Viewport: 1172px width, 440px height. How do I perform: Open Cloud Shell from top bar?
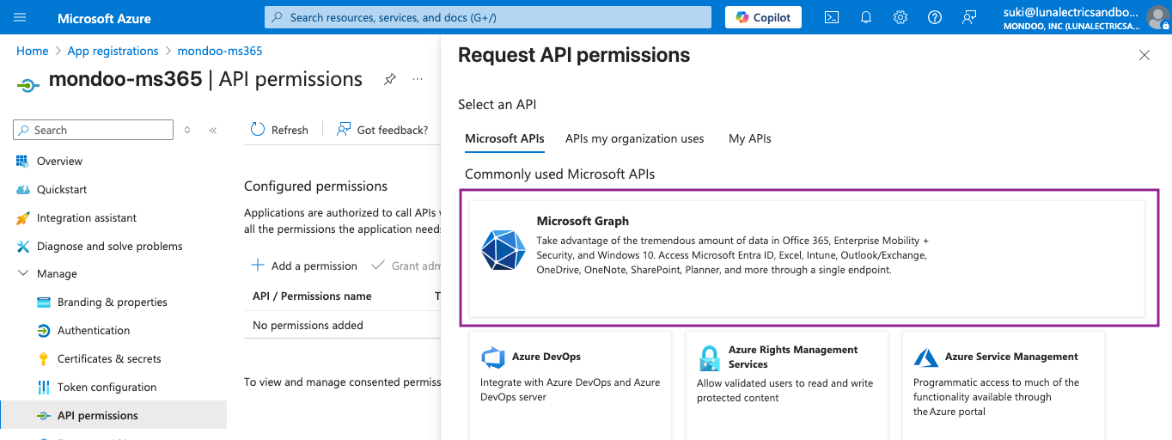pyautogui.click(x=832, y=17)
